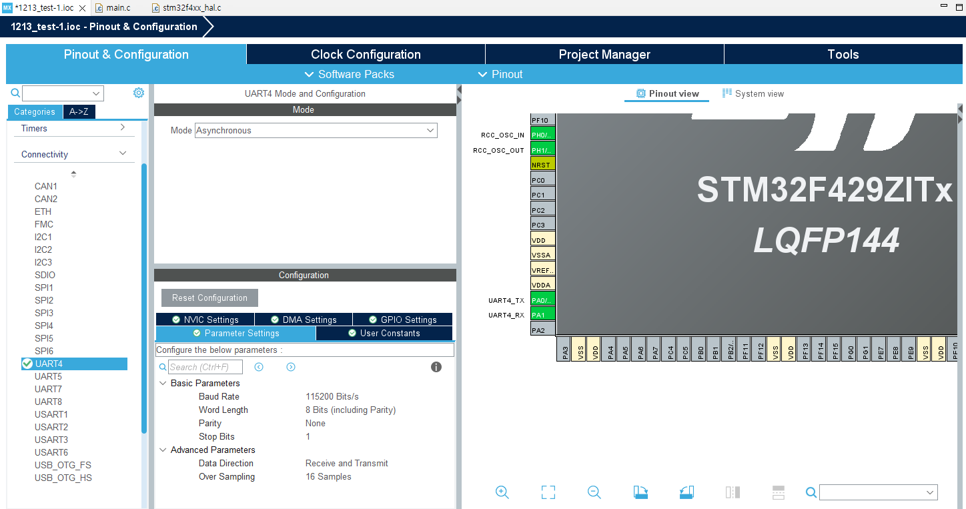Click the horizontal split view icon

point(779,492)
